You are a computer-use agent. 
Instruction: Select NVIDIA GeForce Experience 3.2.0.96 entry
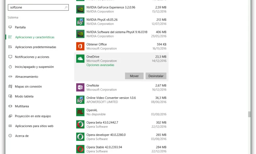[x=111, y=7]
